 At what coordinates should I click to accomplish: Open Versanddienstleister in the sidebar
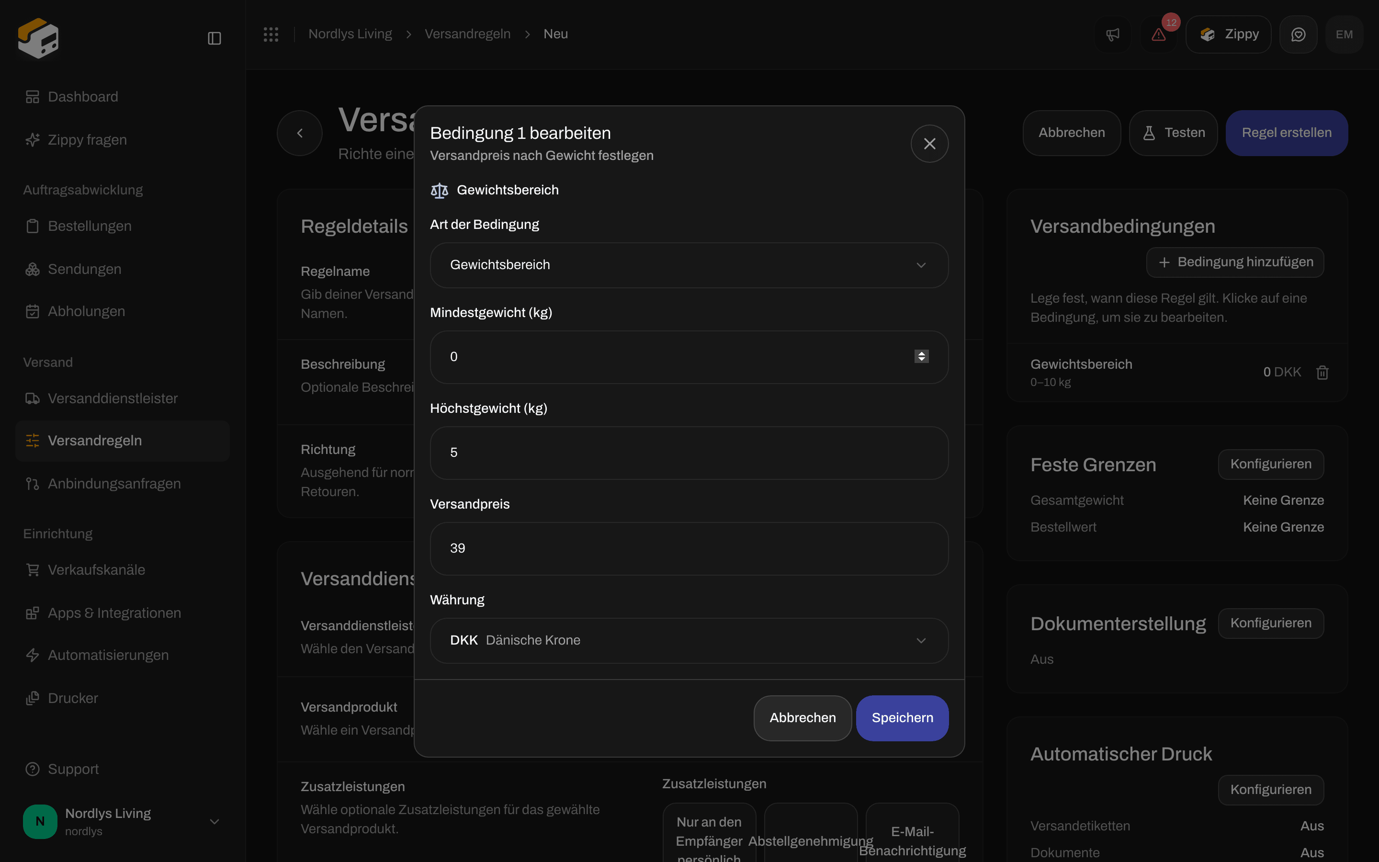coord(123,398)
